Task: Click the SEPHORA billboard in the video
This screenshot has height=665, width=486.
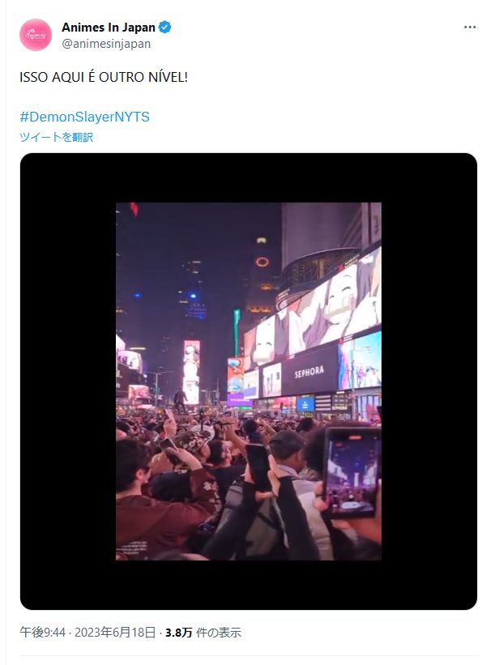Action: click(309, 372)
